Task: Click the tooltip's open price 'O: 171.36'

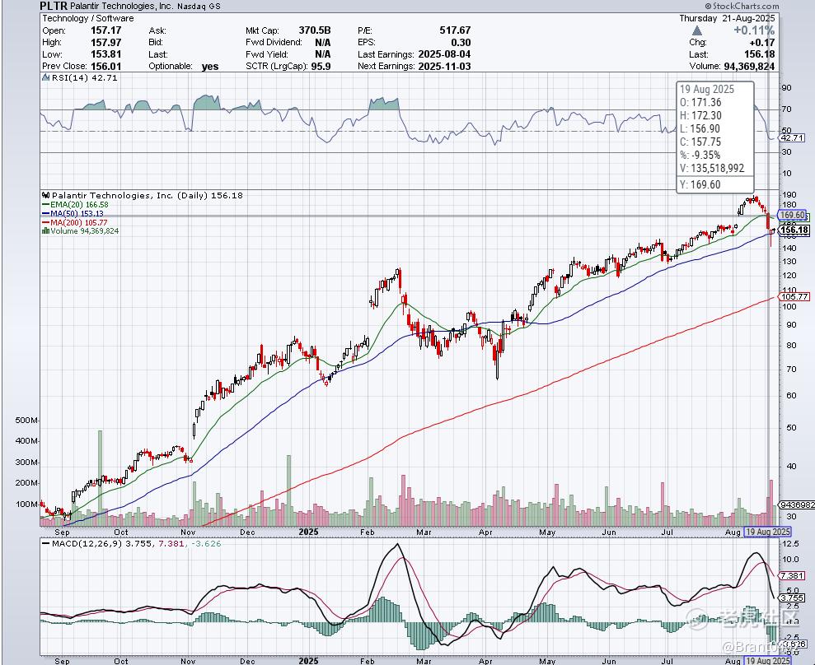Action: point(700,102)
